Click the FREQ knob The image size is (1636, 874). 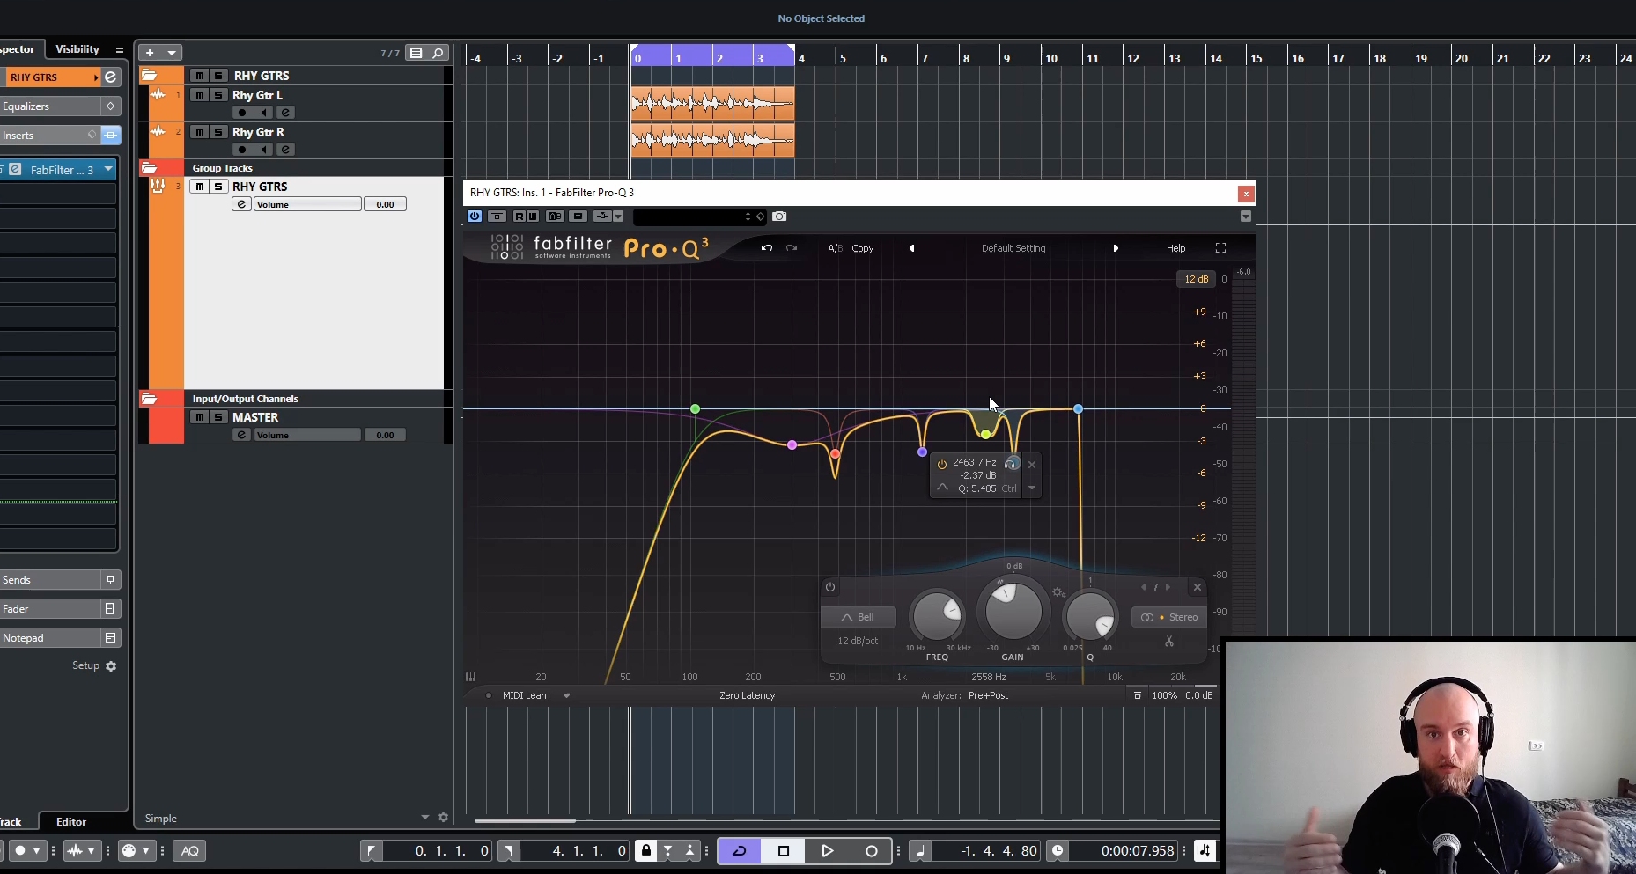pyautogui.click(x=937, y=615)
